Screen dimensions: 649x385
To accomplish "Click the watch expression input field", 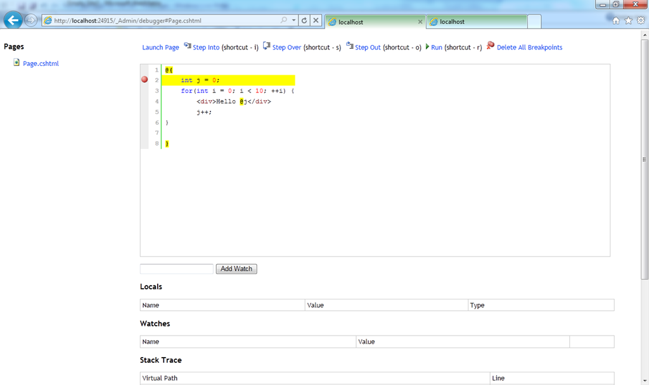I will point(177,268).
